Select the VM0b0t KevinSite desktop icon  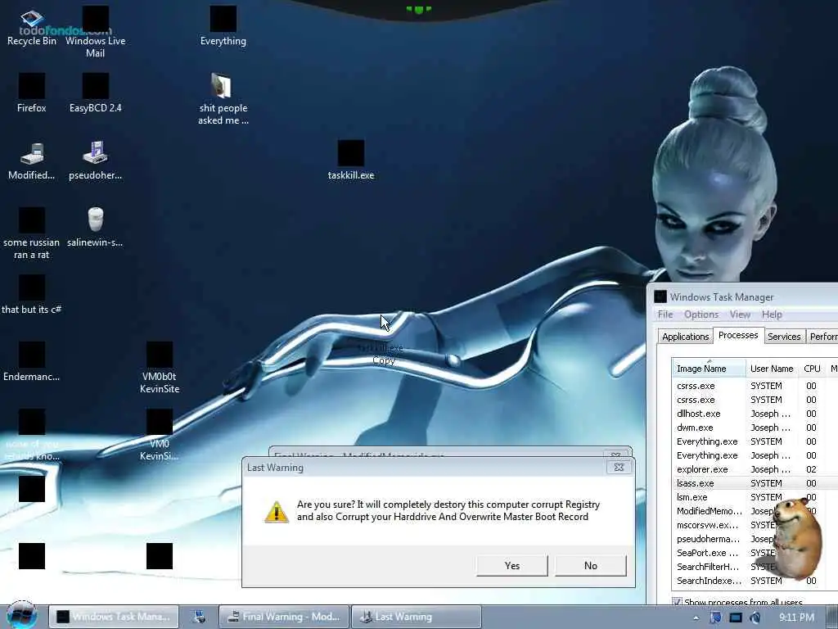[x=160, y=368]
